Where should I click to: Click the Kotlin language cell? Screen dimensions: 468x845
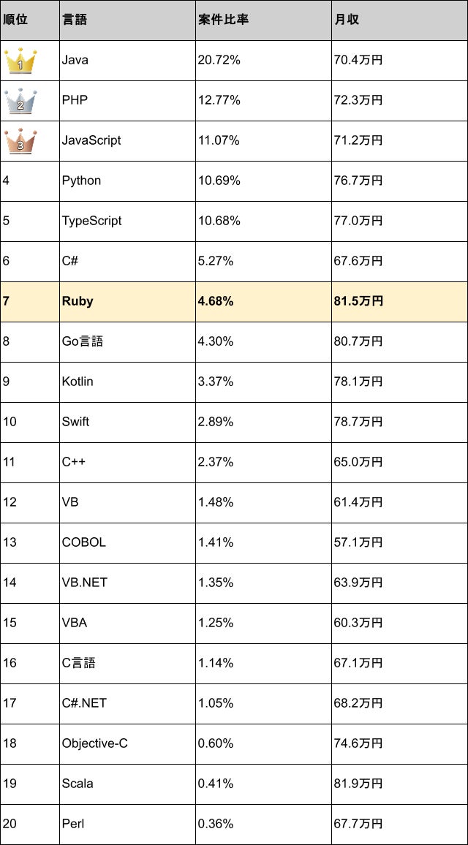[x=78, y=382]
